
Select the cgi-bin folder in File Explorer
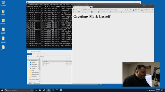point(46,61)
